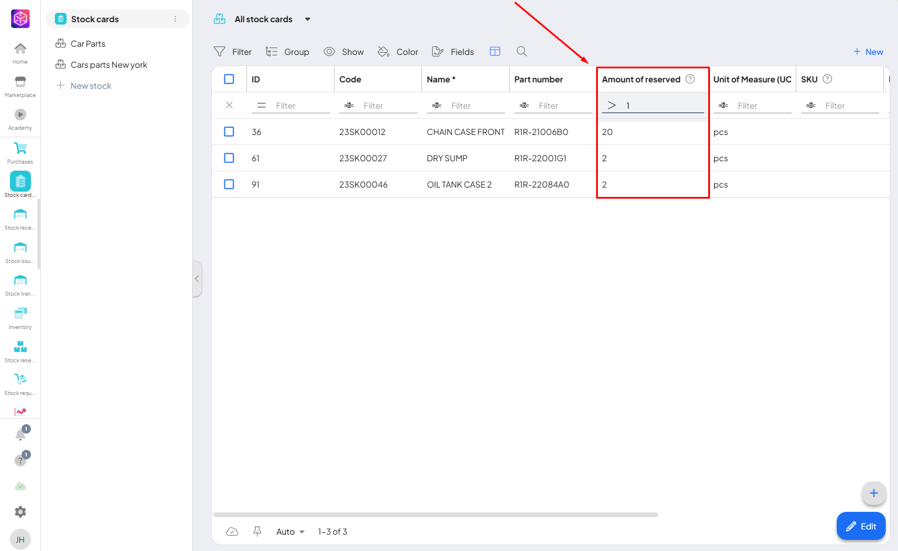Image resolution: width=898 pixels, height=551 pixels.
Task: Toggle the select-all header checkbox
Action: click(x=229, y=79)
